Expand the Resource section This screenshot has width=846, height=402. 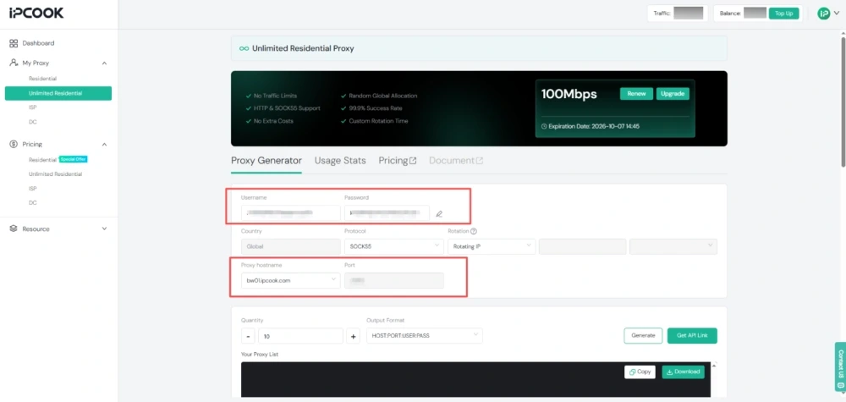105,229
